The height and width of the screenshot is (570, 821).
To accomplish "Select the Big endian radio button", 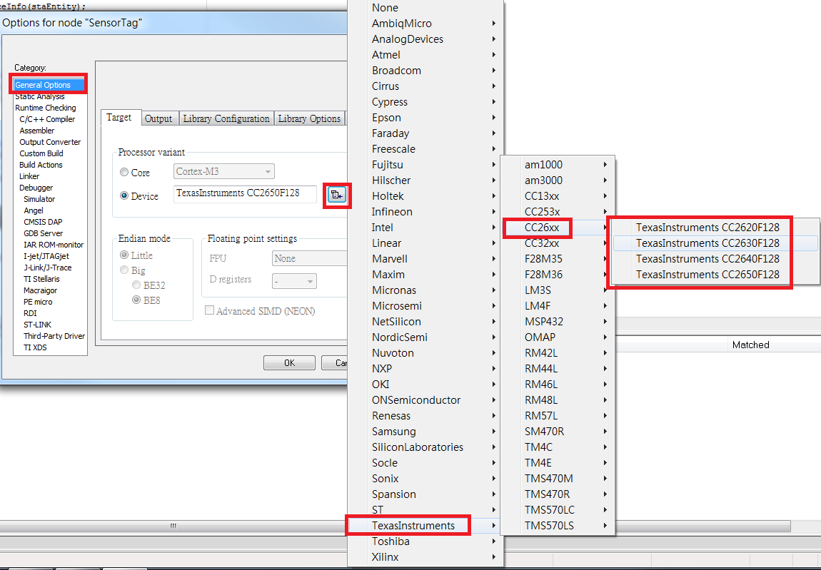I will tap(124, 270).
